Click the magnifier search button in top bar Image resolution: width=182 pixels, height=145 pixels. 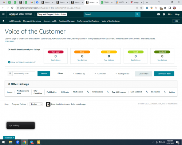(x=138, y=14)
